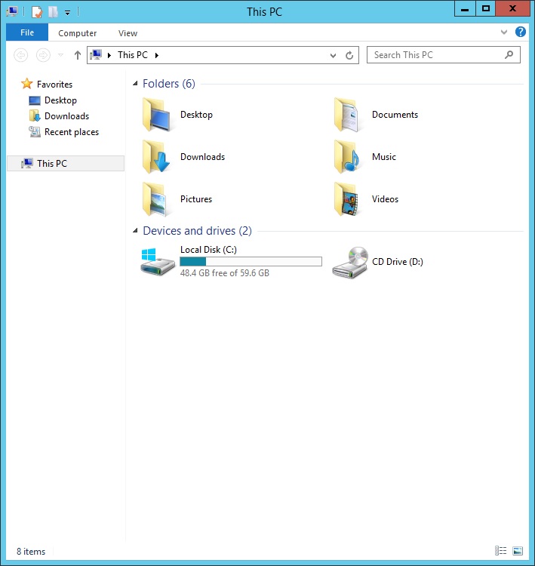Collapse the Folders (6) group
The height and width of the screenshot is (566, 535).
[x=135, y=84]
